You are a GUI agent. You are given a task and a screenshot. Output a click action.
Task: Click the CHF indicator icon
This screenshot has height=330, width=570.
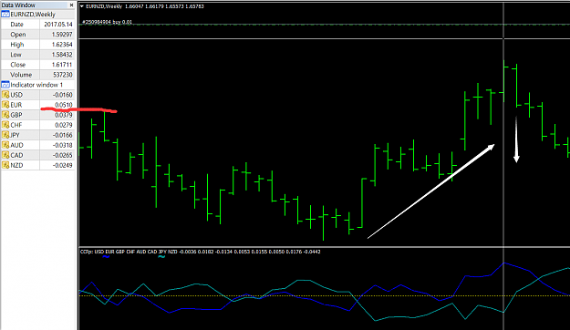pyautogui.click(x=5, y=125)
